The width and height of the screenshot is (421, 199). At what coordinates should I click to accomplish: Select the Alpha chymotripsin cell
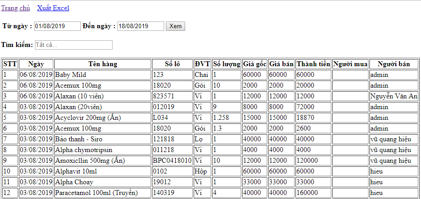tap(103, 150)
